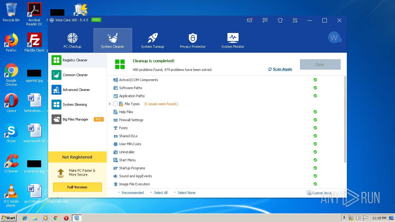The height and width of the screenshot is (222, 395).
Task: Click Wise Care 365 taskbar button
Action: (x=77, y=218)
